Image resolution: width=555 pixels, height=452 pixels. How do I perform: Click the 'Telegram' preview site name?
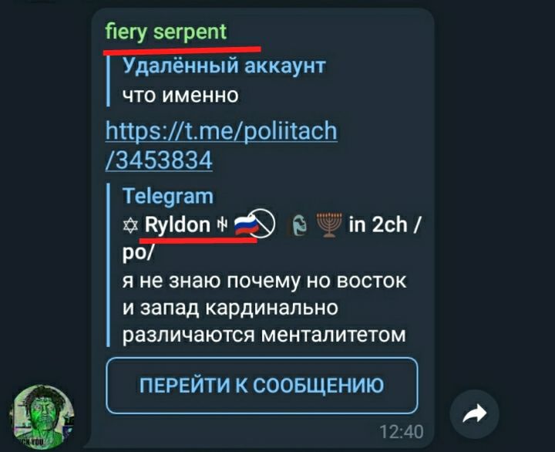pyautogui.click(x=168, y=196)
